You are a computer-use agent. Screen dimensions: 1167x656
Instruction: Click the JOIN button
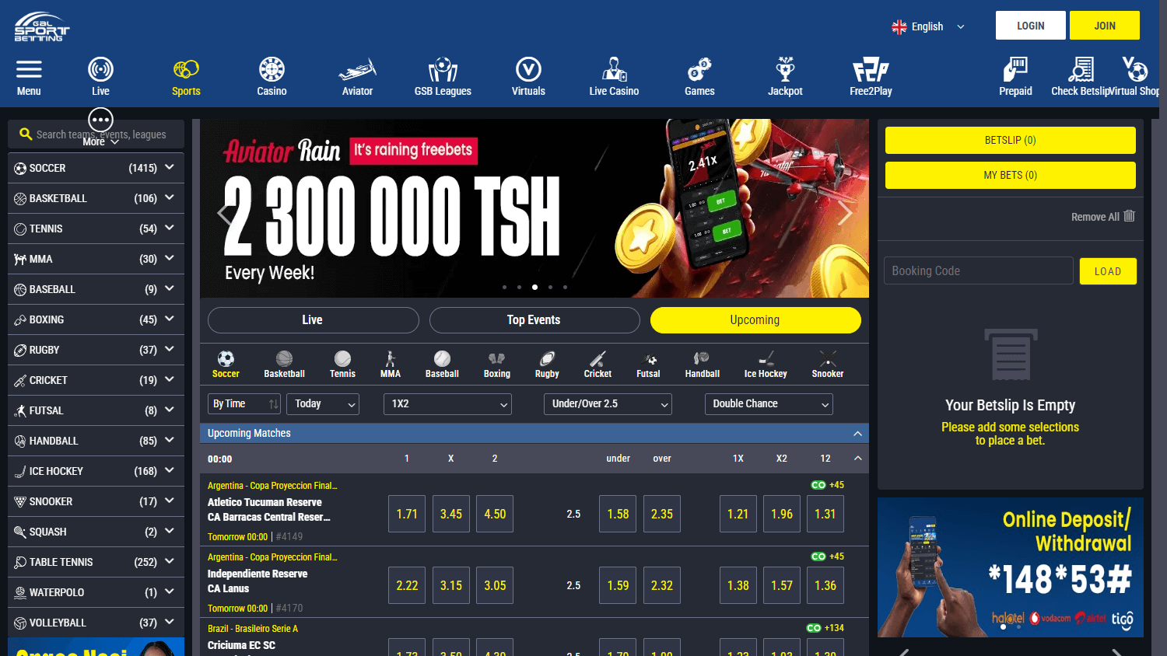(1105, 26)
